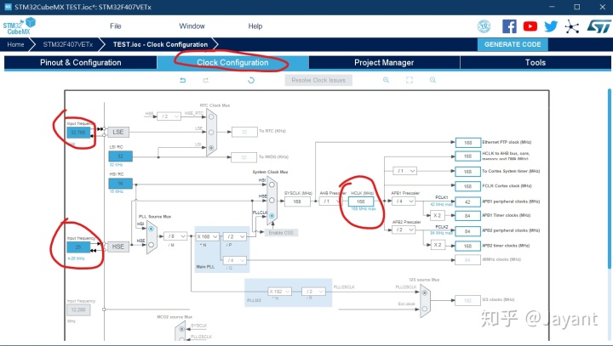The height and width of the screenshot is (346, 613).
Task: Click the LSE block
Action: pyautogui.click(x=118, y=132)
